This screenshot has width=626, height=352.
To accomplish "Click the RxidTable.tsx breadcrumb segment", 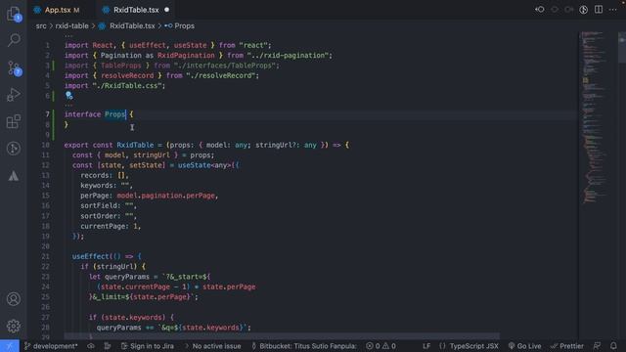I will tap(132, 26).
